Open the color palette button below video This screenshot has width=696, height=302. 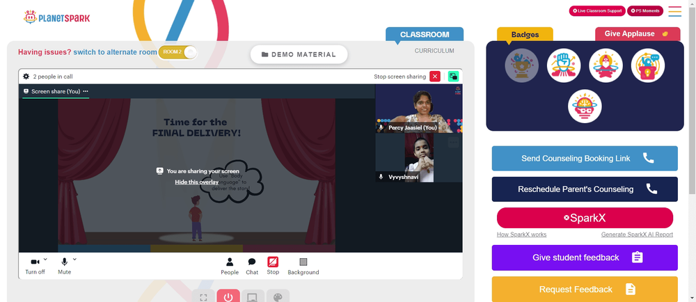[278, 296]
